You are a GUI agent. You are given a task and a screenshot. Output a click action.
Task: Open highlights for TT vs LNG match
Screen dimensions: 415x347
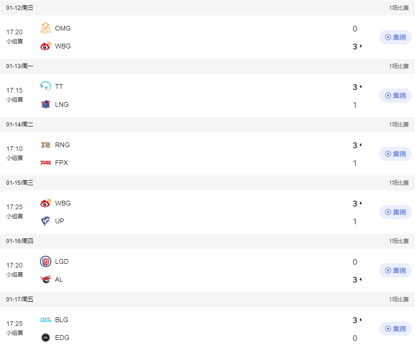(x=395, y=95)
